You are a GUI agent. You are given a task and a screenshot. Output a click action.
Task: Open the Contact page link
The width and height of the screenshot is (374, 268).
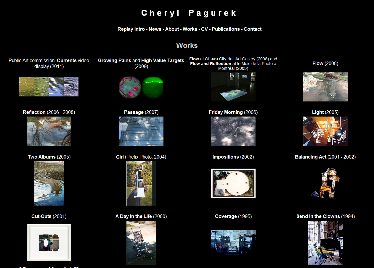pos(253,29)
